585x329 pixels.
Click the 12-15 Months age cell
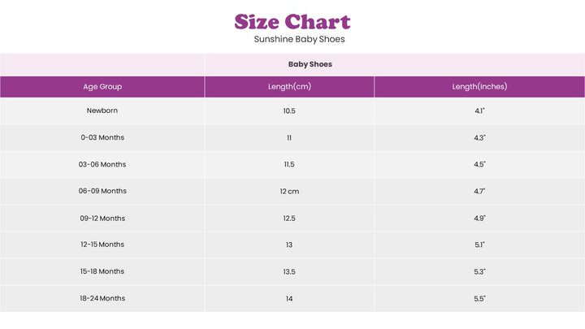pos(102,245)
